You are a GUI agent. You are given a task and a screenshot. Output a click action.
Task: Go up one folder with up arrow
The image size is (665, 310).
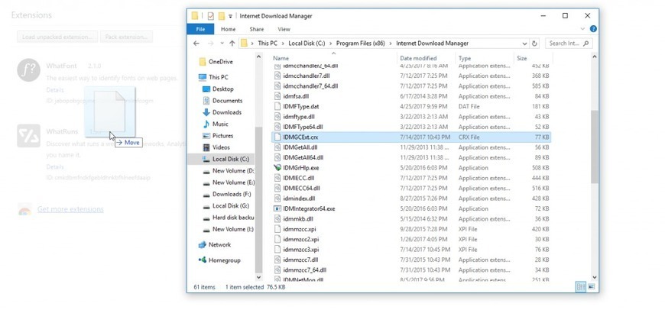pos(230,44)
